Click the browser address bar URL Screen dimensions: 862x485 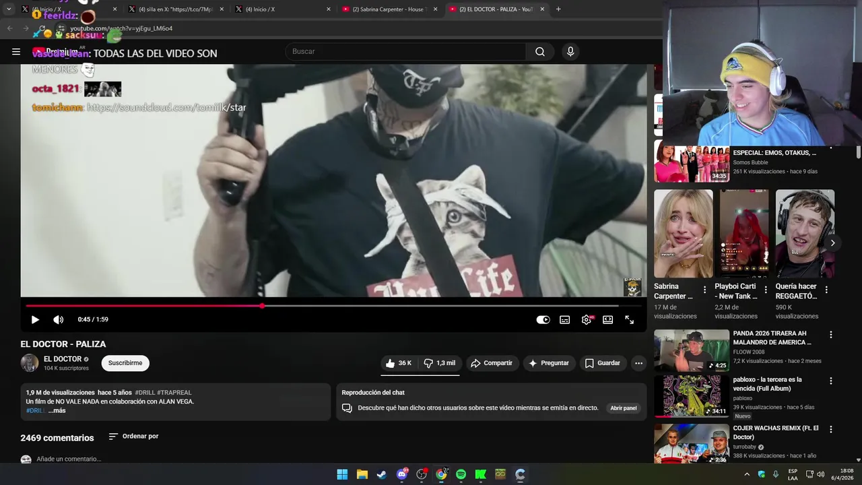pos(121,28)
